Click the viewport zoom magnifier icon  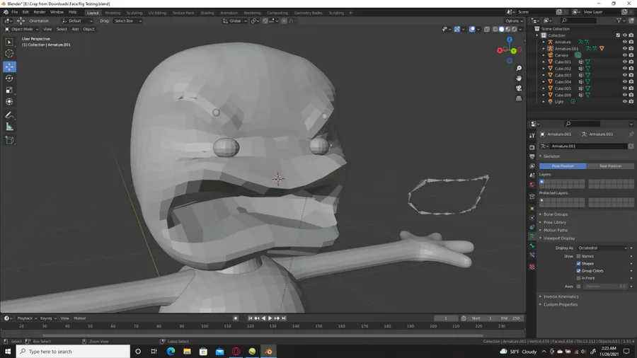pos(519,68)
